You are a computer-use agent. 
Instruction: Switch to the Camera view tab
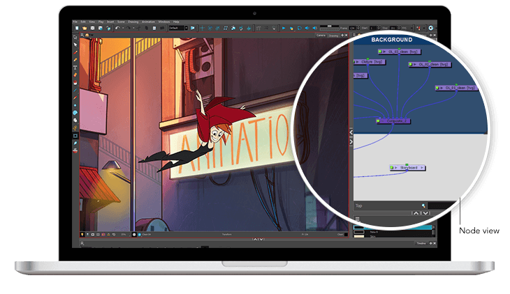321,36
